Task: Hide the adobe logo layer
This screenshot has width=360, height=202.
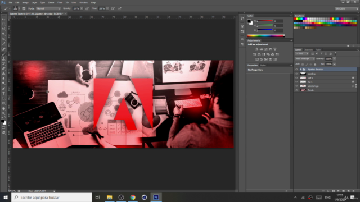Action: (296, 86)
